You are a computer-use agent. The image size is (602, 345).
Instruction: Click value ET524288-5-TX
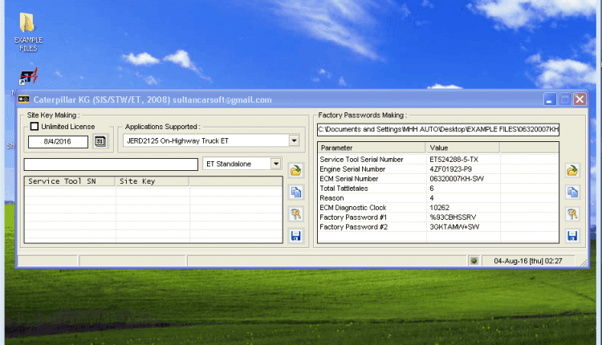454,159
